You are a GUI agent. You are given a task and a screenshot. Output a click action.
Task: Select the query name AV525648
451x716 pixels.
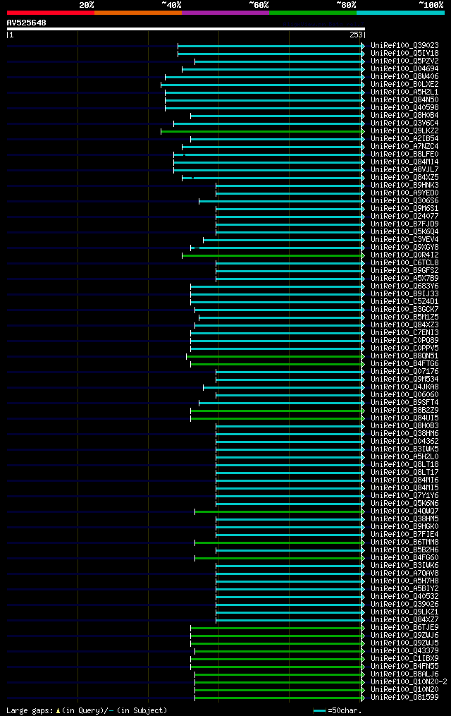[27, 23]
